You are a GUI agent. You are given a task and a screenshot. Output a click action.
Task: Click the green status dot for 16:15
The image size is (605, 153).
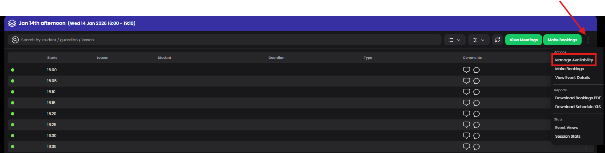tap(12, 103)
